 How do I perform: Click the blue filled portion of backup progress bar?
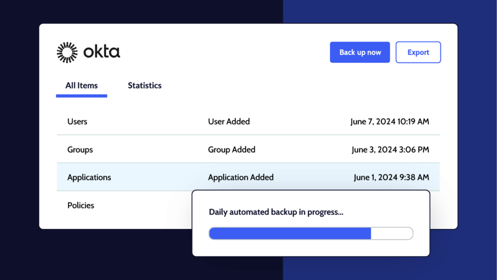[290, 233]
